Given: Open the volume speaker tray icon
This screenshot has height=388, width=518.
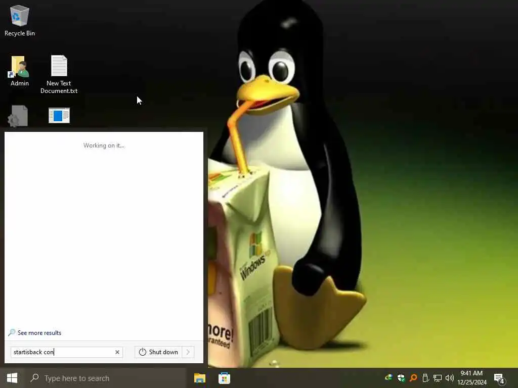Looking at the screenshot, I should [x=450, y=378].
